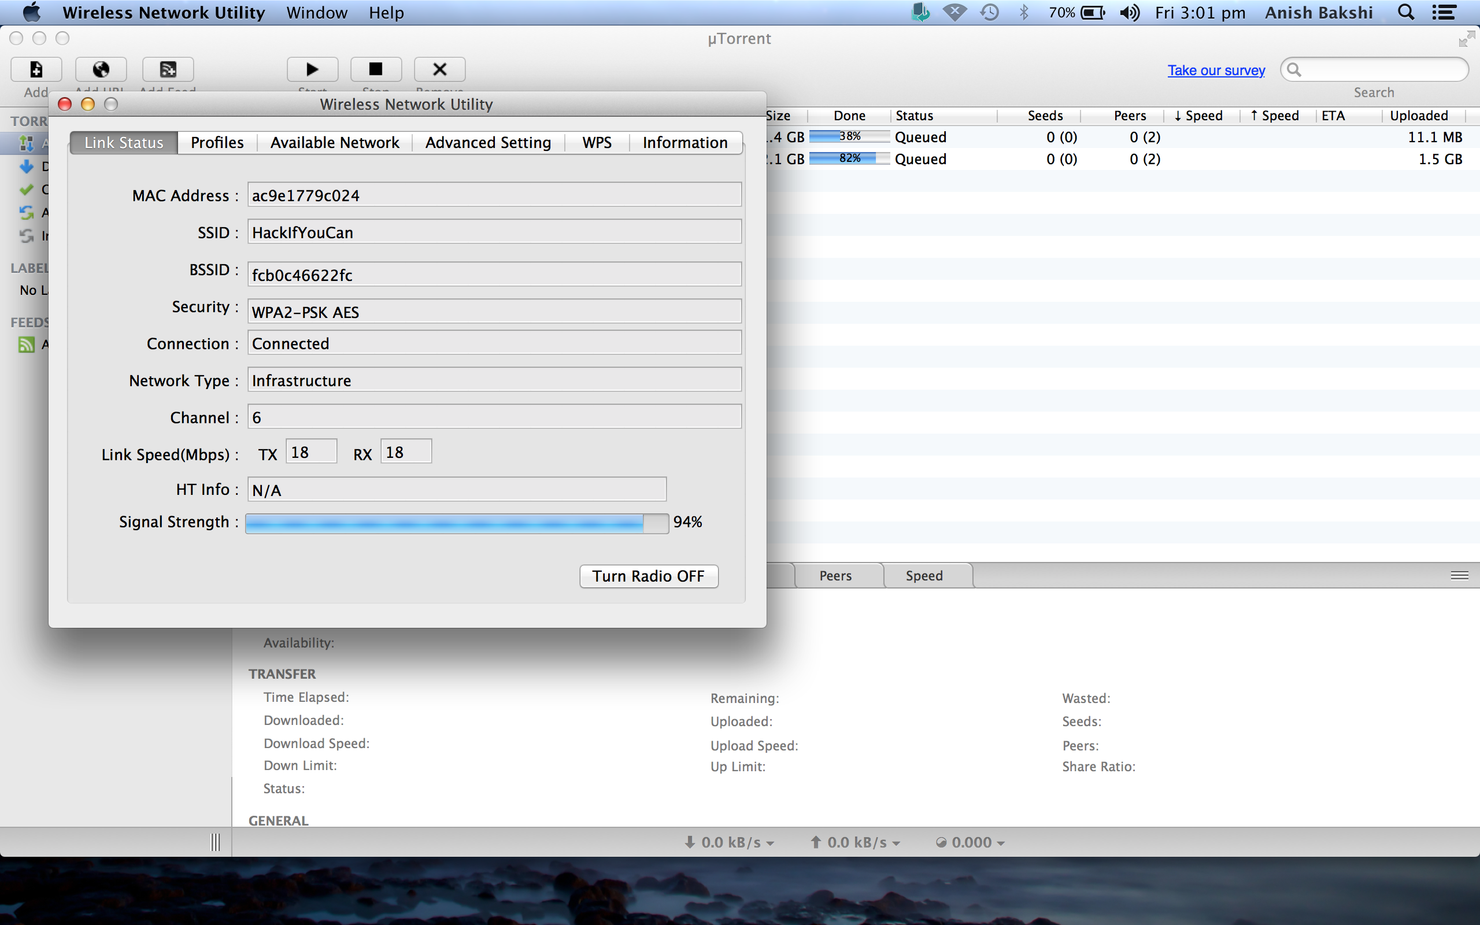This screenshot has height=925, width=1480.
Task: Click the Signal Strength progress bar
Action: pyautogui.click(x=457, y=524)
